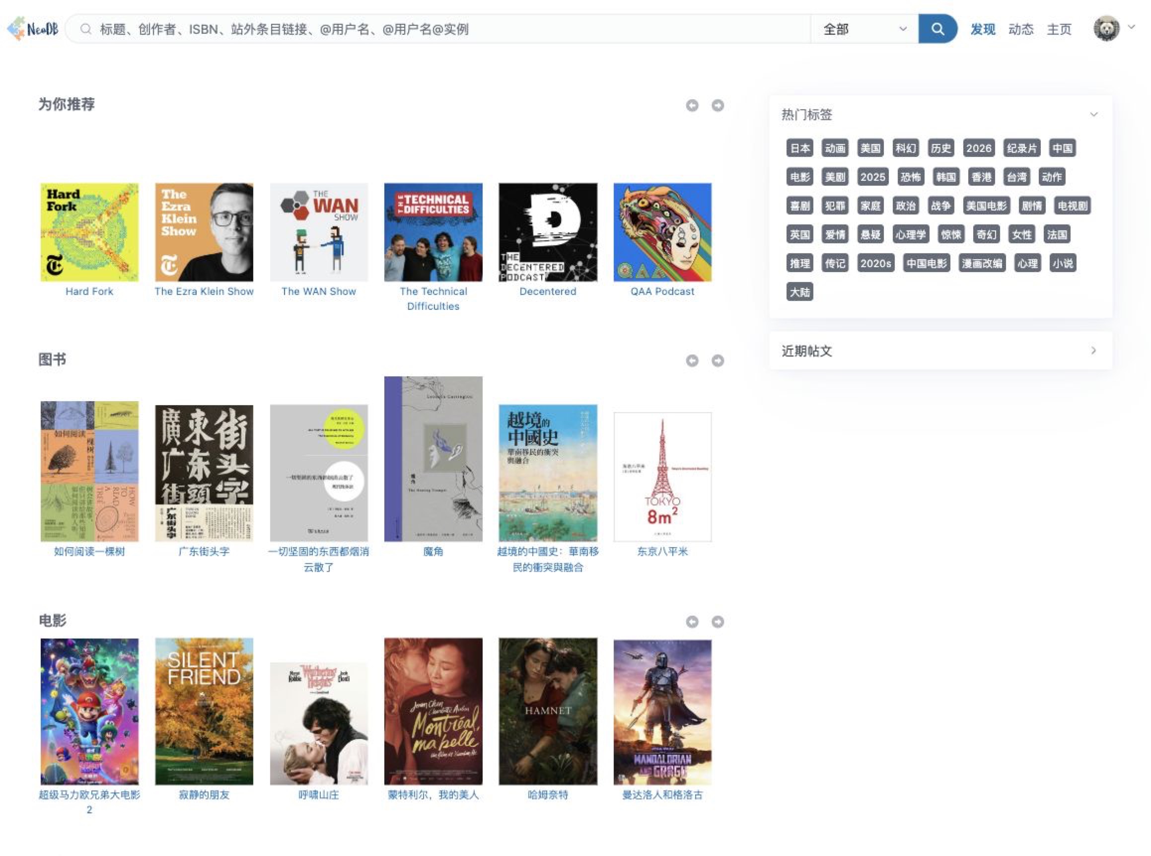Switch to the 动态 page
The width and height of the screenshot is (1151, 856).
1020,29
